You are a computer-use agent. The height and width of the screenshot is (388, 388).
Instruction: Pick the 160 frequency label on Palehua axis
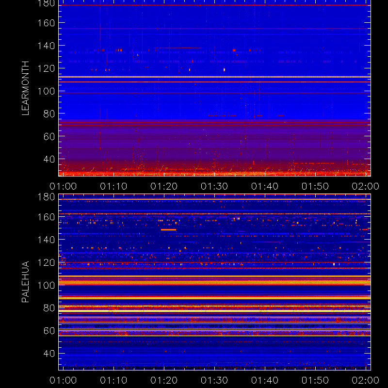tap(46, 217)
